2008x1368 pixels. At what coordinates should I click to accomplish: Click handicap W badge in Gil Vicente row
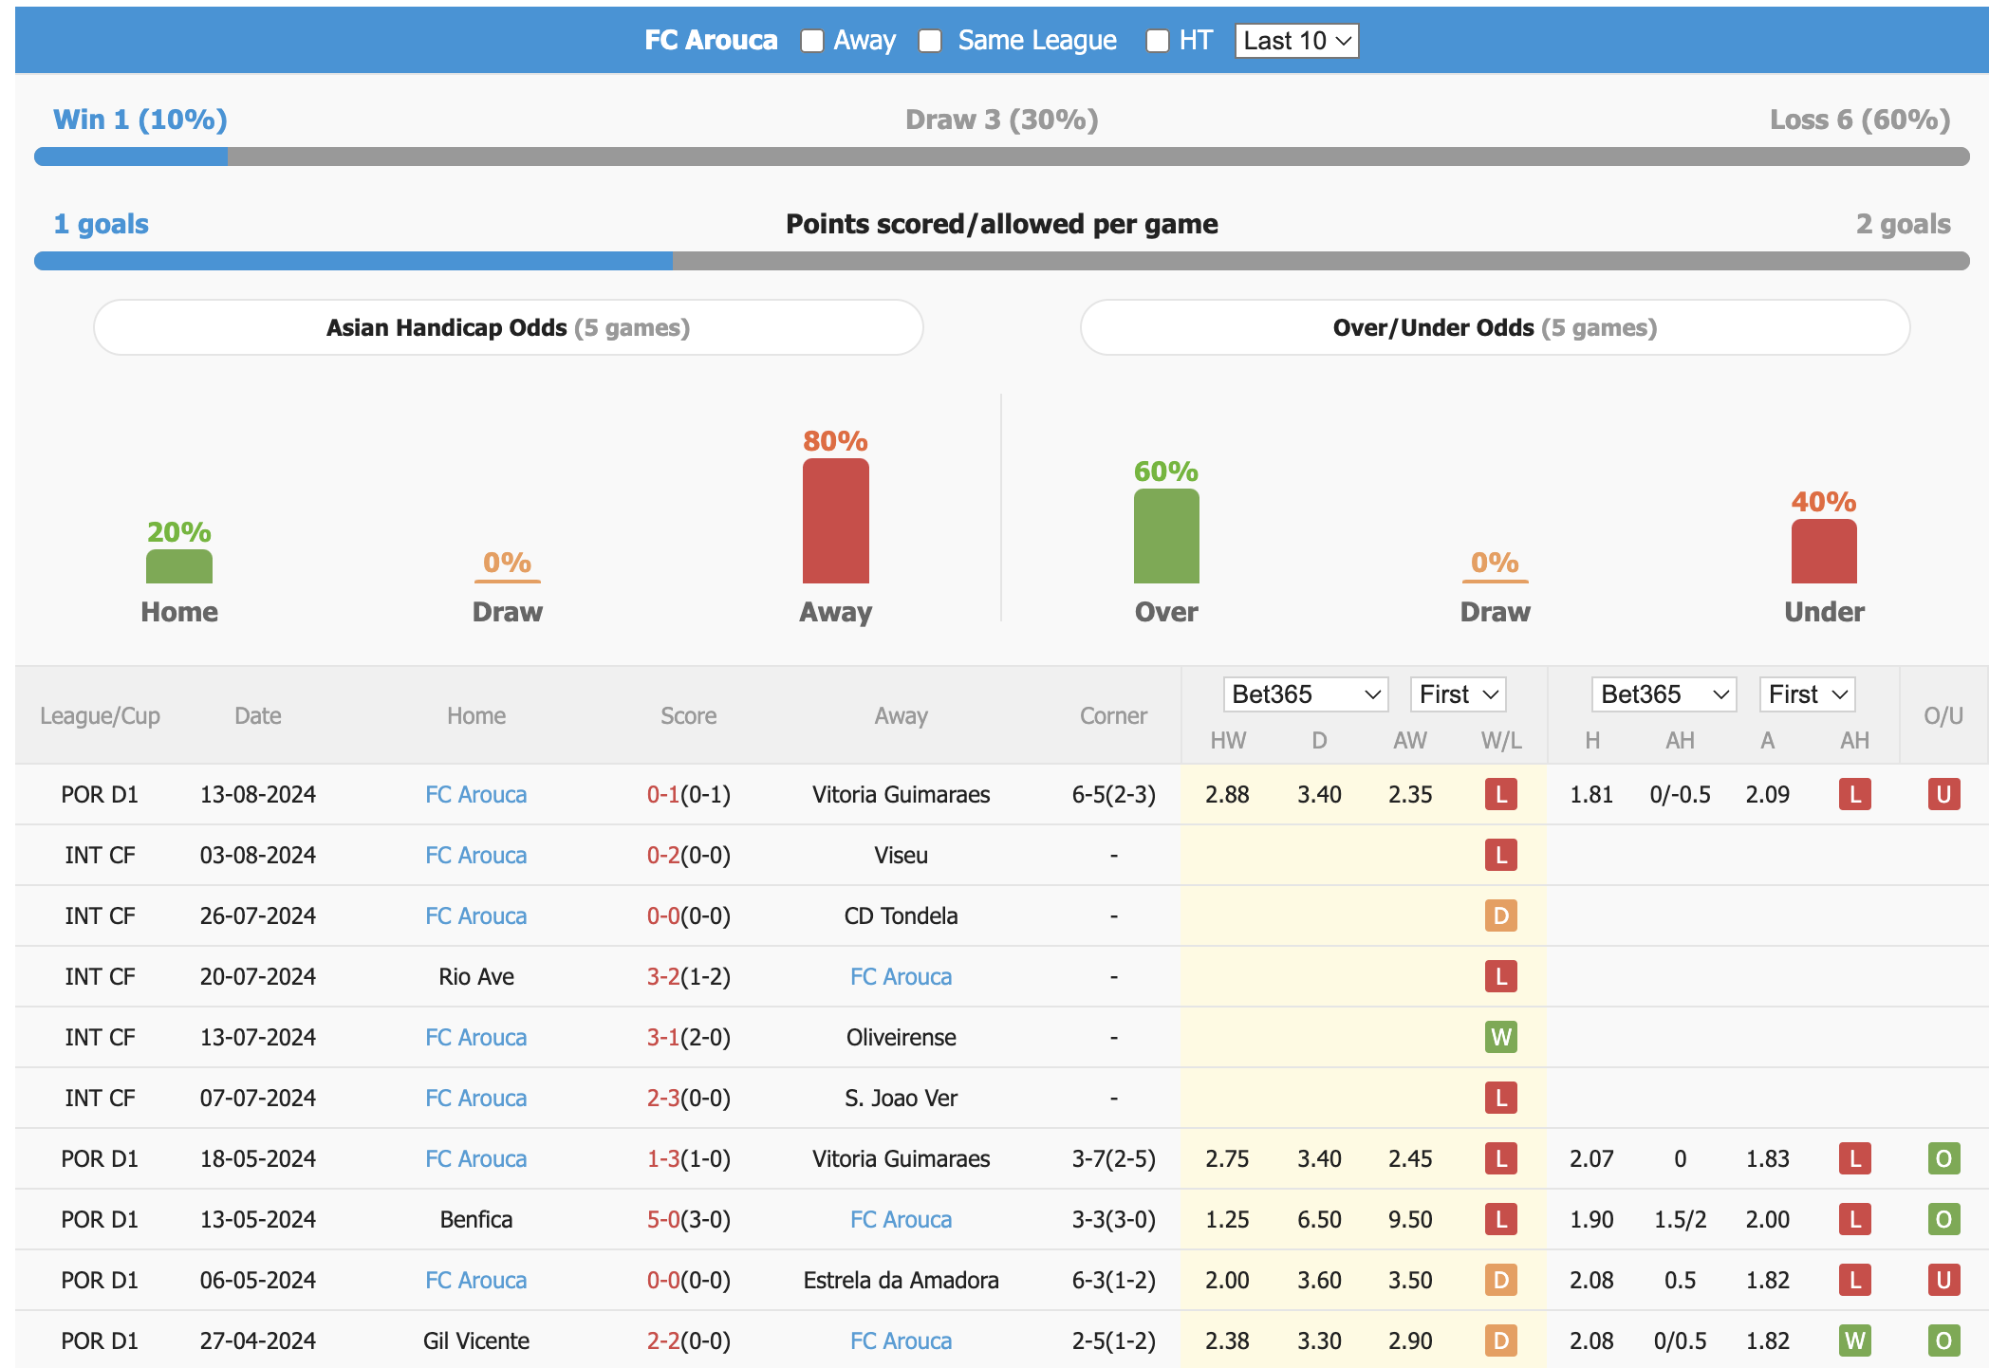[1855, 1340]
